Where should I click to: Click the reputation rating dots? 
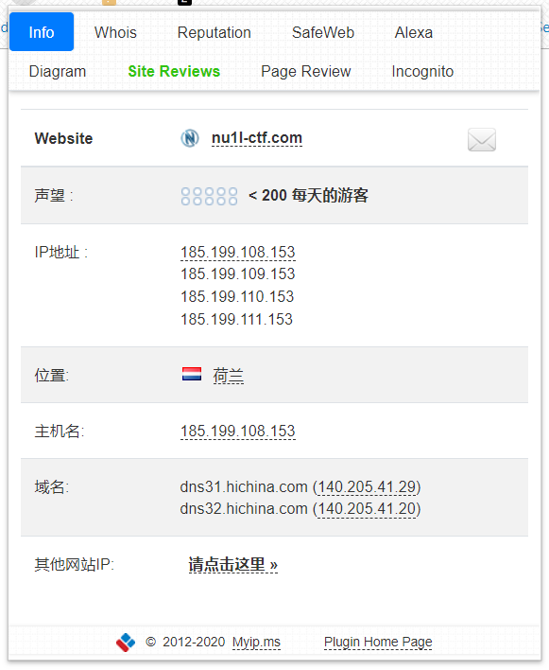pyautogui.click(x=209, y=196)
